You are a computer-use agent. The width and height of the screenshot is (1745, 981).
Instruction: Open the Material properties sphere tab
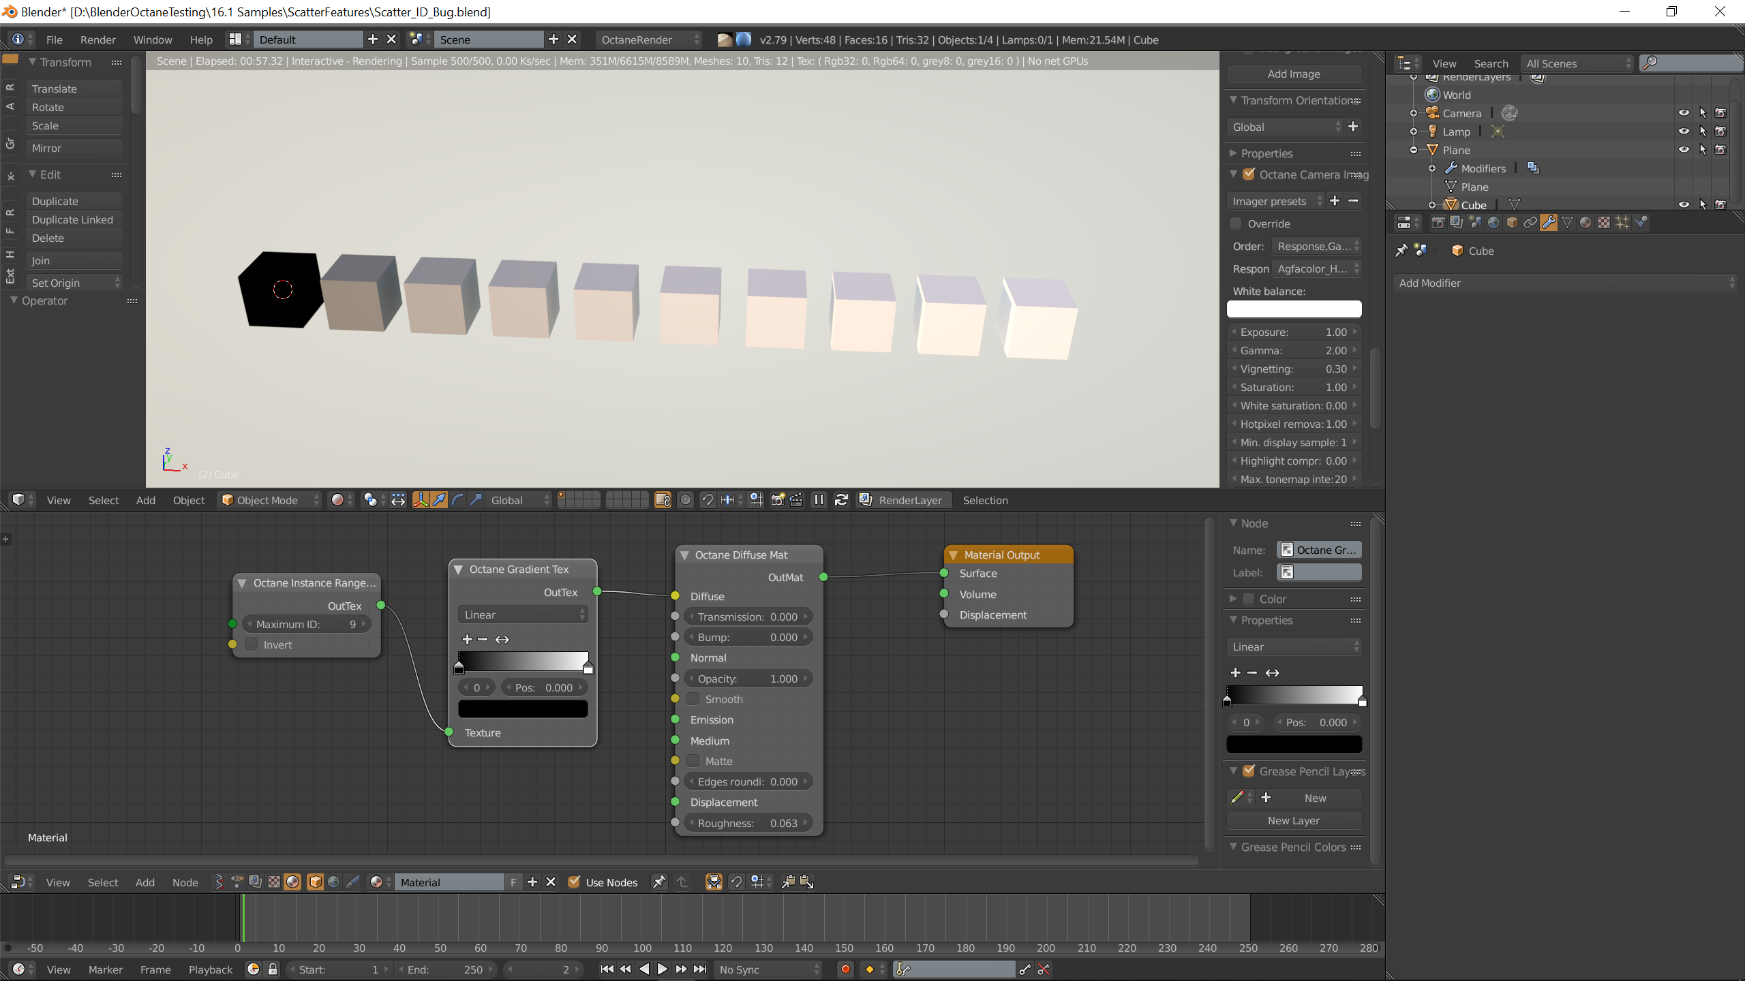click(1585, 222)
